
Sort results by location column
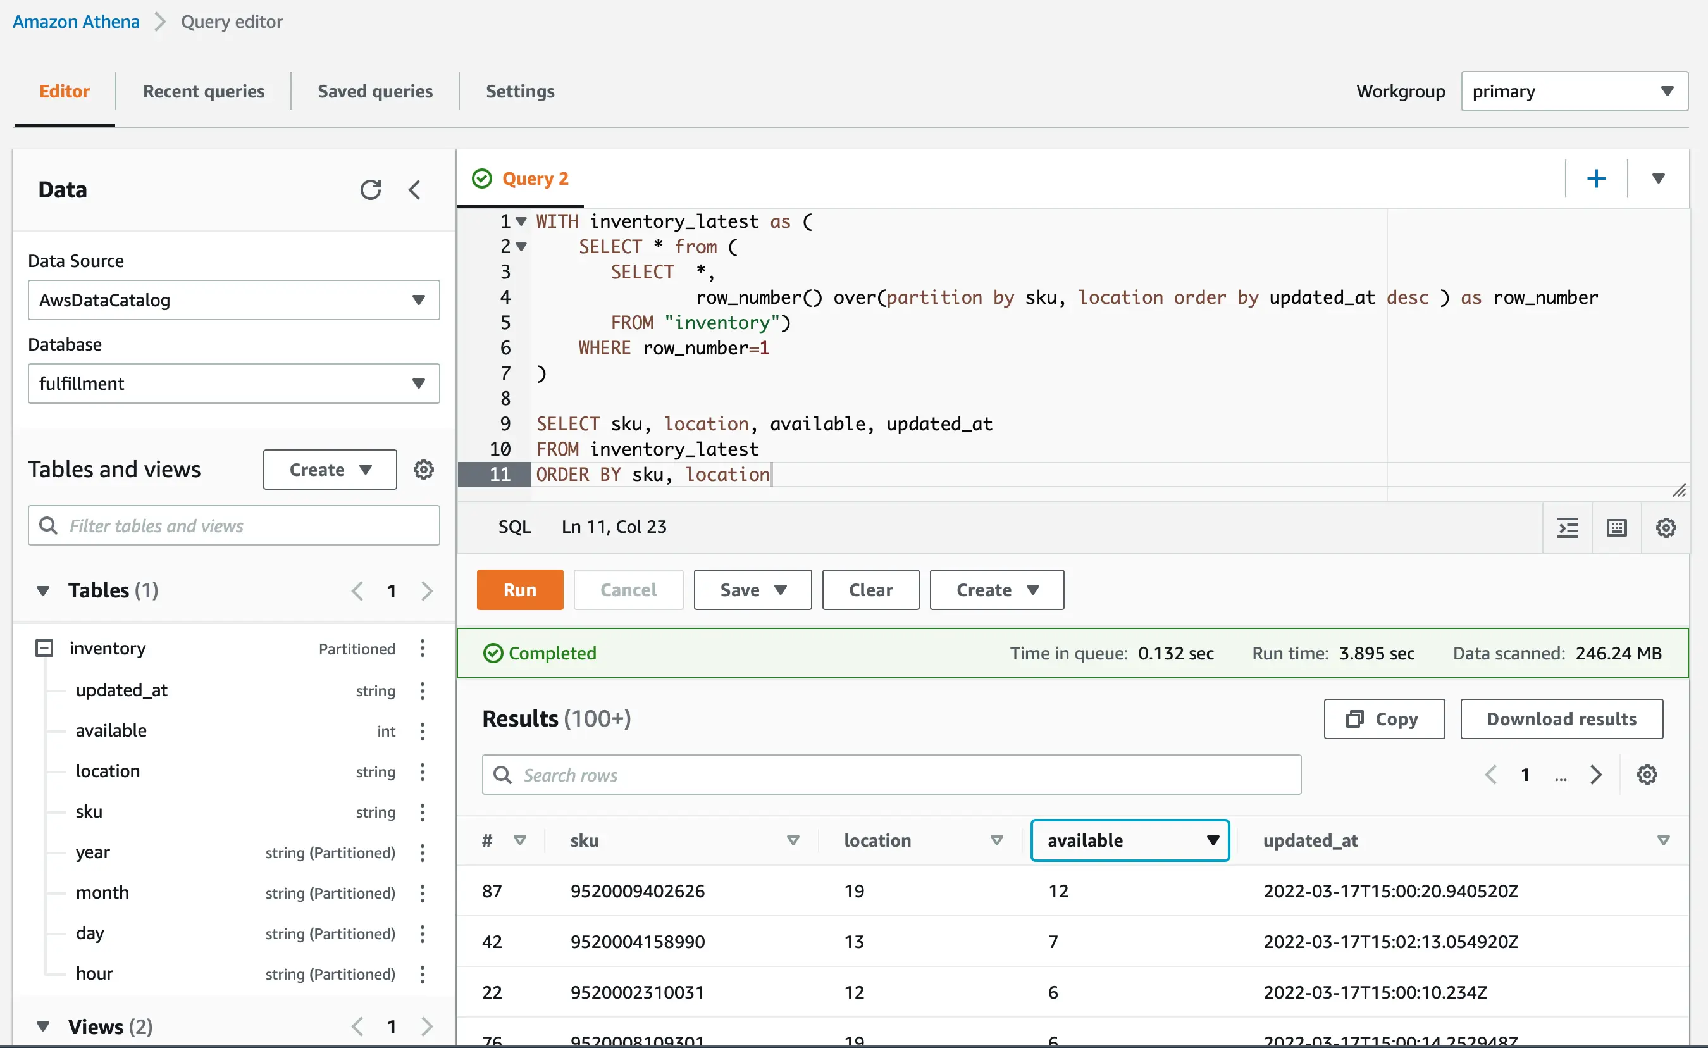coord(997,840)
